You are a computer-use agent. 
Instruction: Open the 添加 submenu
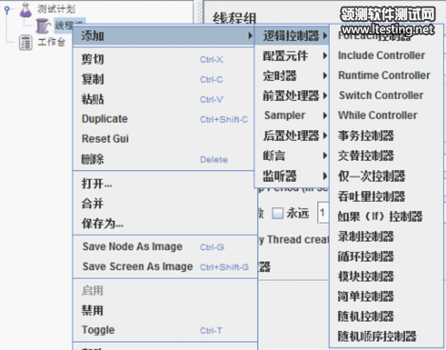pyautogui.click(x=163, y=35)
